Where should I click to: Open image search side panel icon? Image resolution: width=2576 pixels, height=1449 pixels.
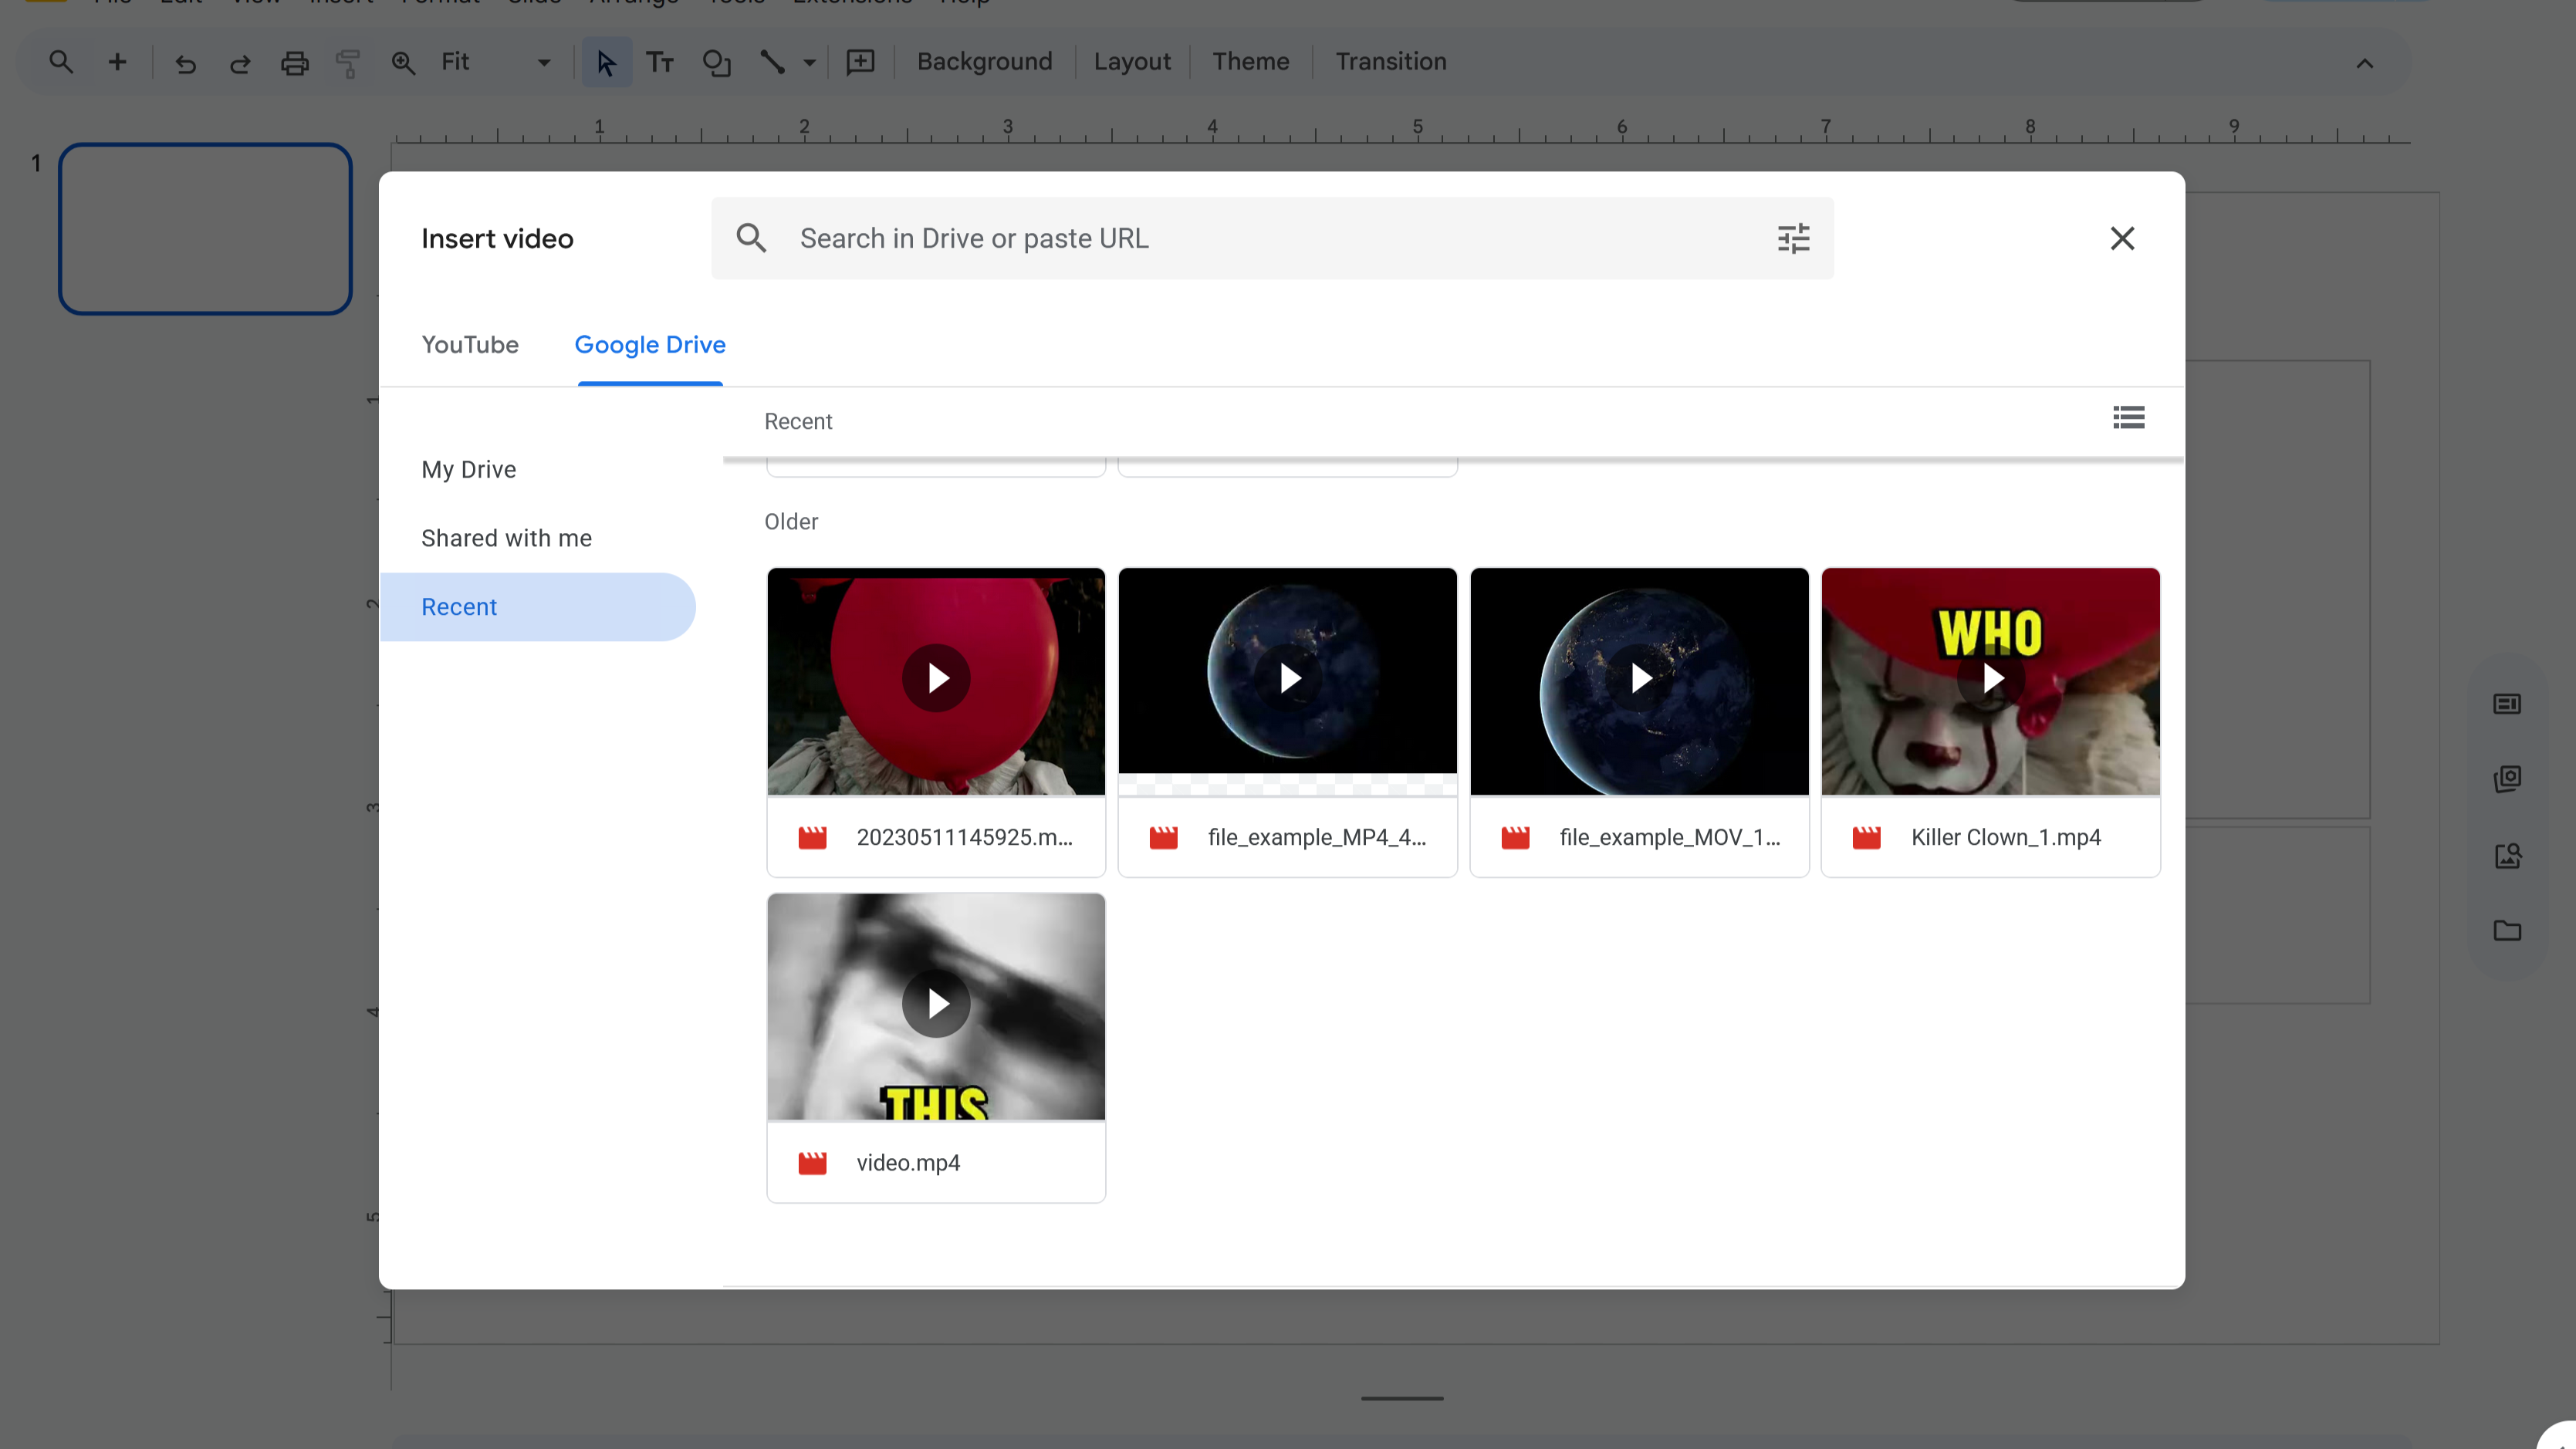(x=2507, y=855)
